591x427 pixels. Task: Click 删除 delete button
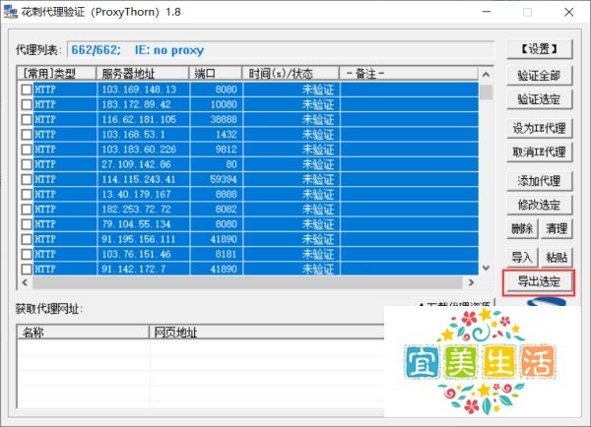pyautogui.click(x=522, y=228)
